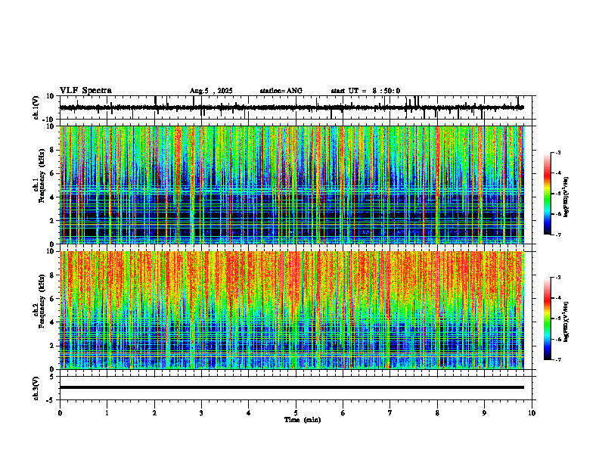Image resolution: width=599 pixels, height=463 pixels.
Task: Click the time axis tick label "3"
Action: pyautogui.click(x=201, y=413)
